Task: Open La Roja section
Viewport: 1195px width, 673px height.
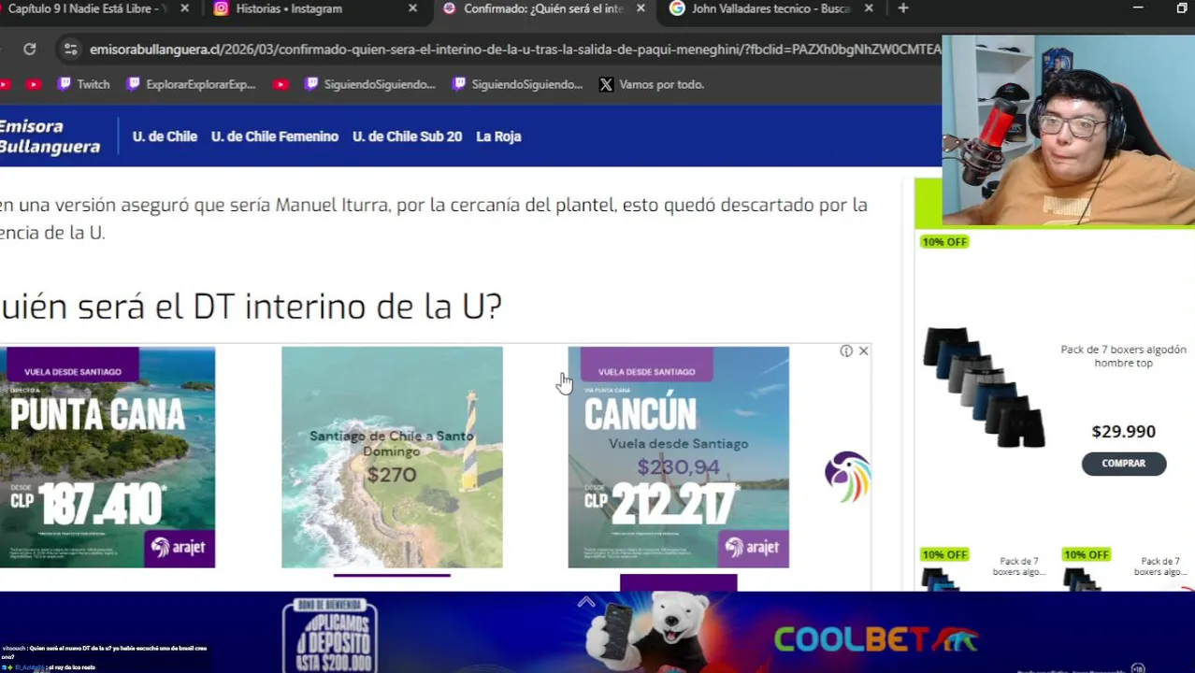Action: pyautogui.click(x=498, y=136)
